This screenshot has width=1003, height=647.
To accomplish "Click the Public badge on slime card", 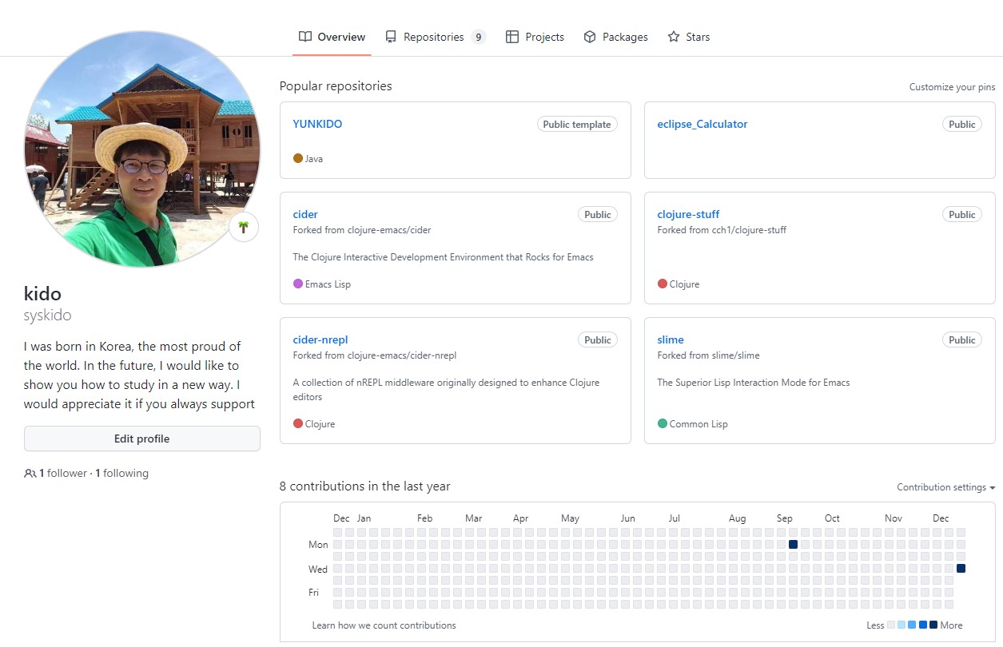I will click(x=962, y=340).
